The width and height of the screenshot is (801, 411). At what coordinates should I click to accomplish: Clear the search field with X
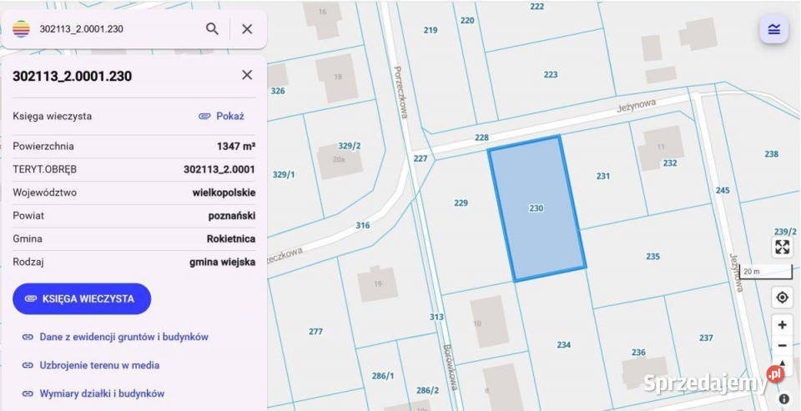(x=247, y=29)
